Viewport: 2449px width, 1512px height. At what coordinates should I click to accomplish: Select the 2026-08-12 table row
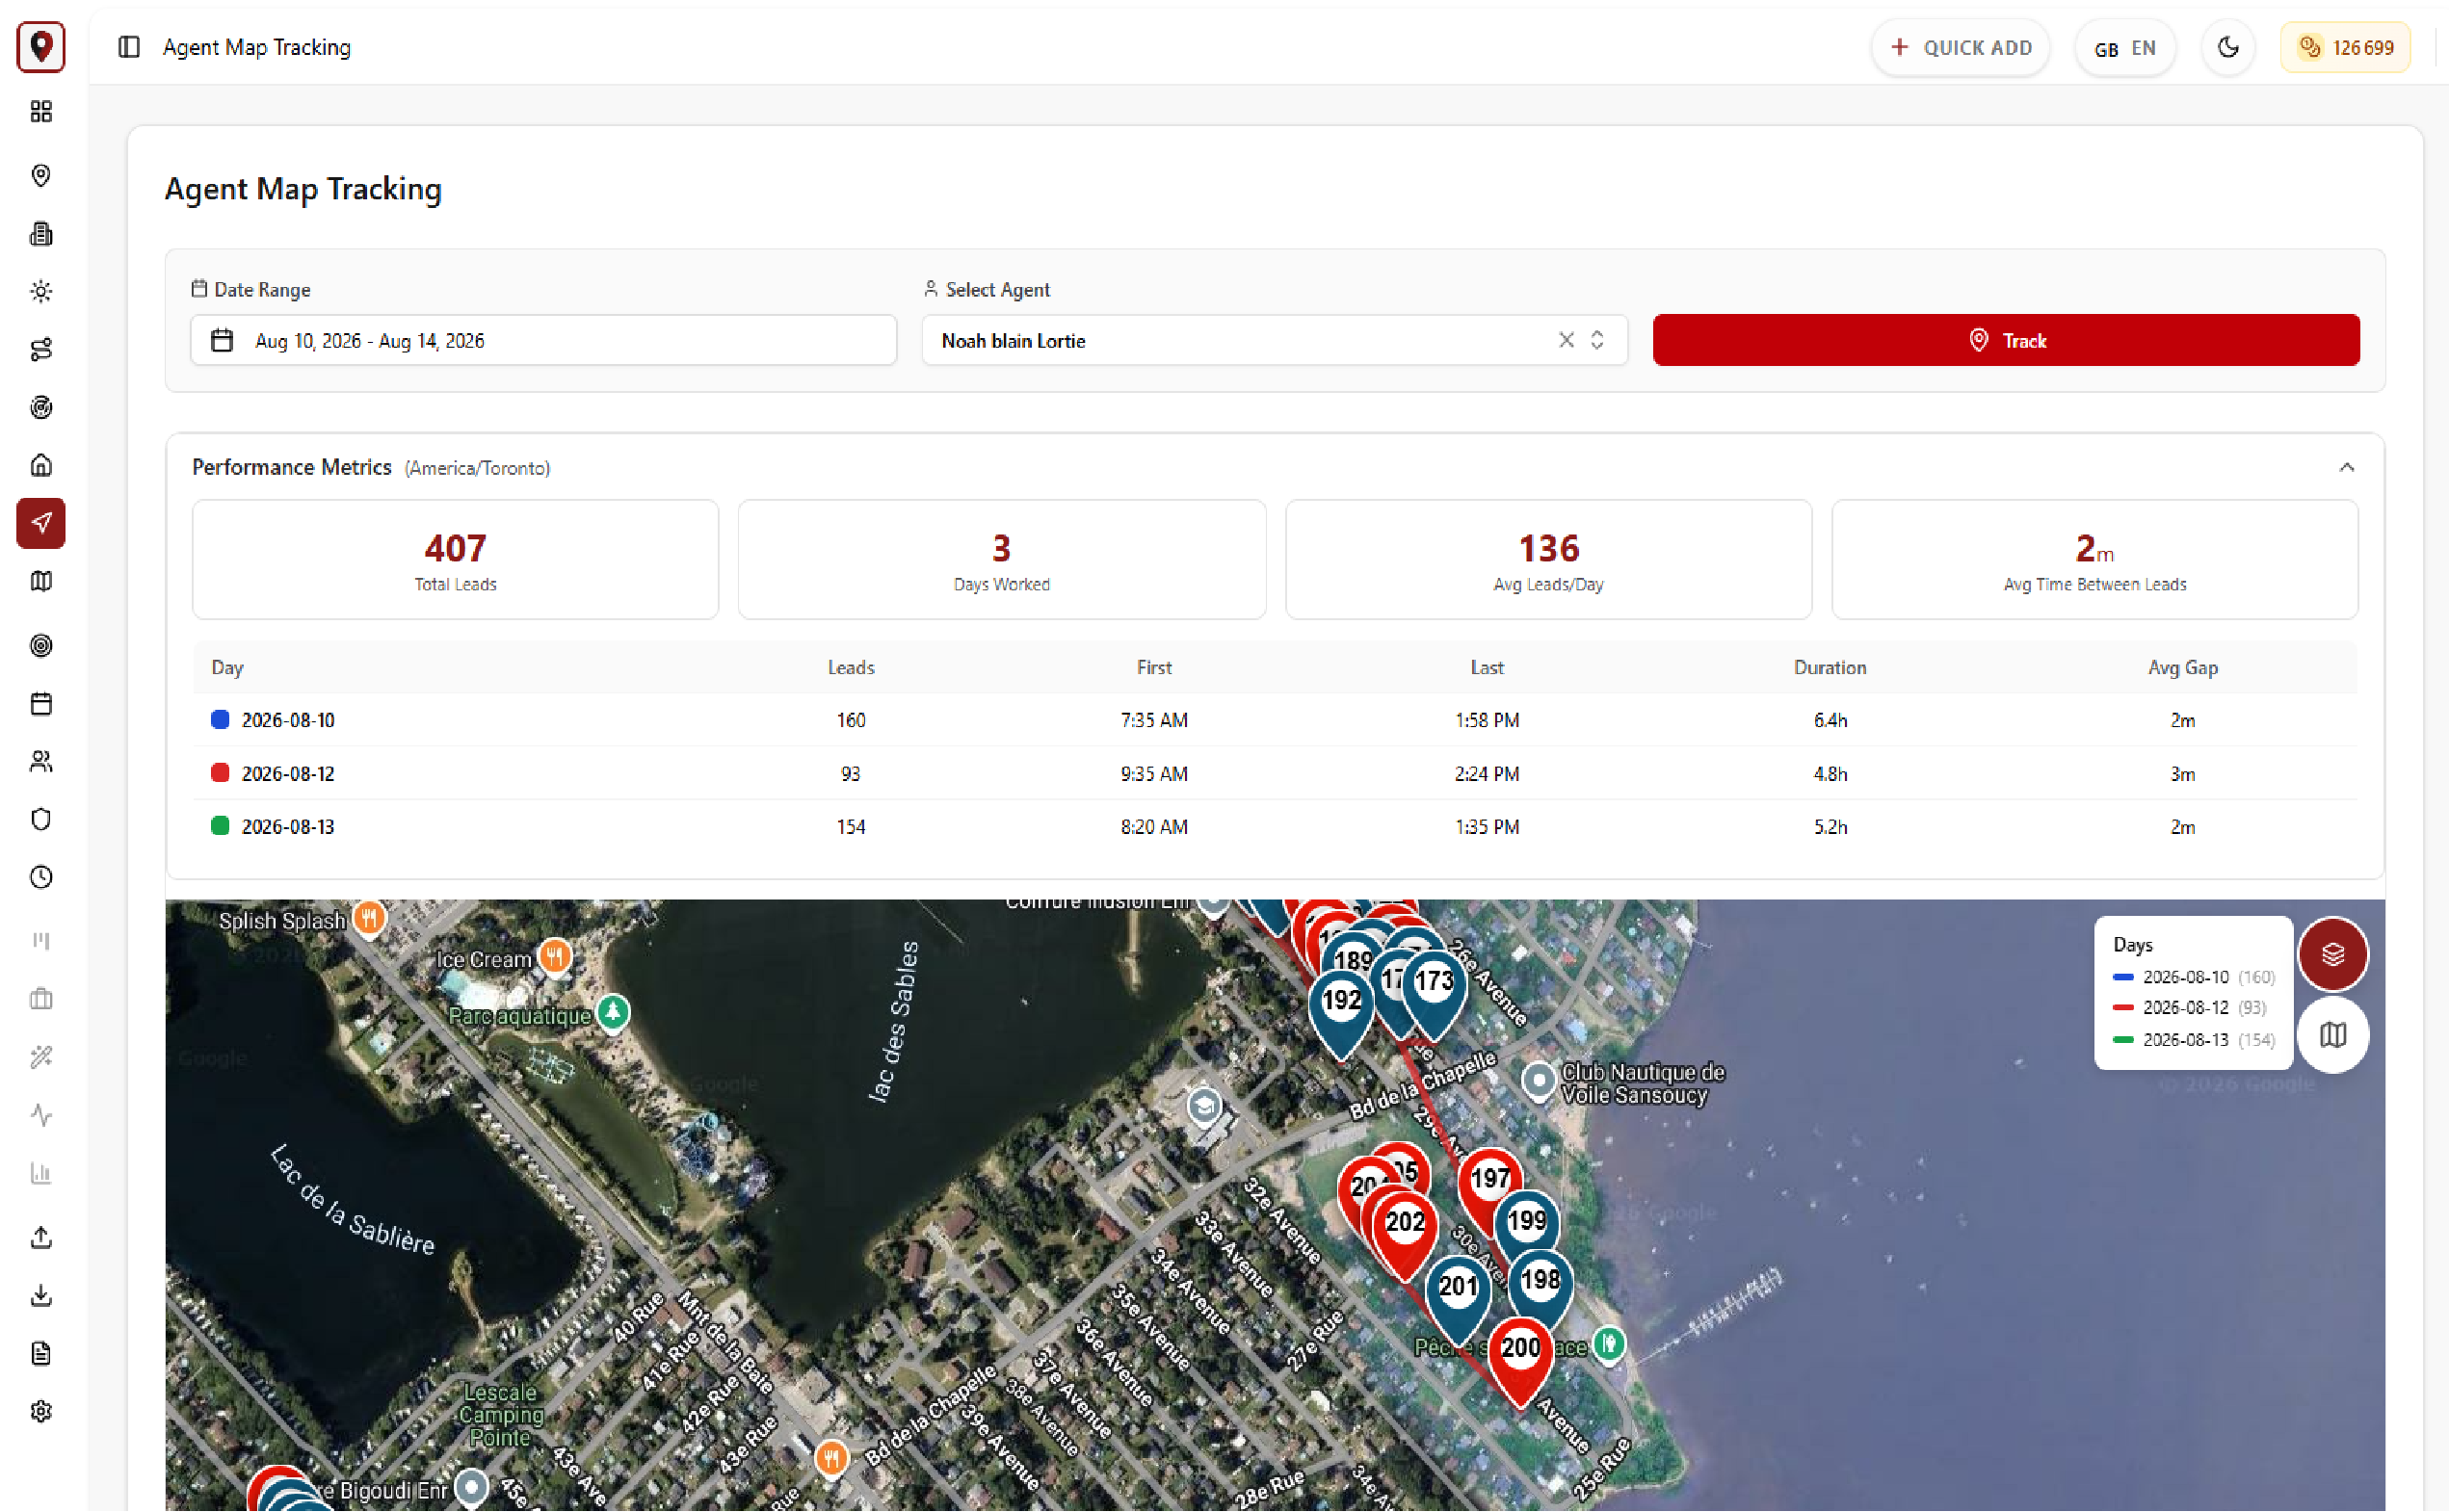[x=1275, y=773]
